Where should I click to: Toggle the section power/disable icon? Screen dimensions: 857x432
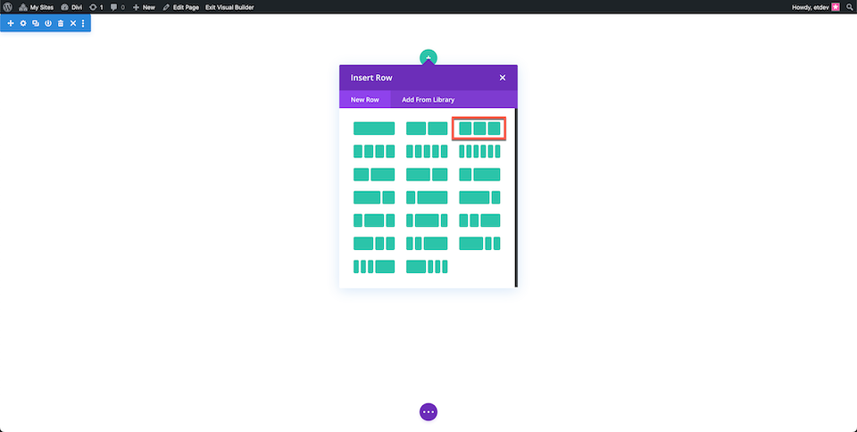point(48,23)
